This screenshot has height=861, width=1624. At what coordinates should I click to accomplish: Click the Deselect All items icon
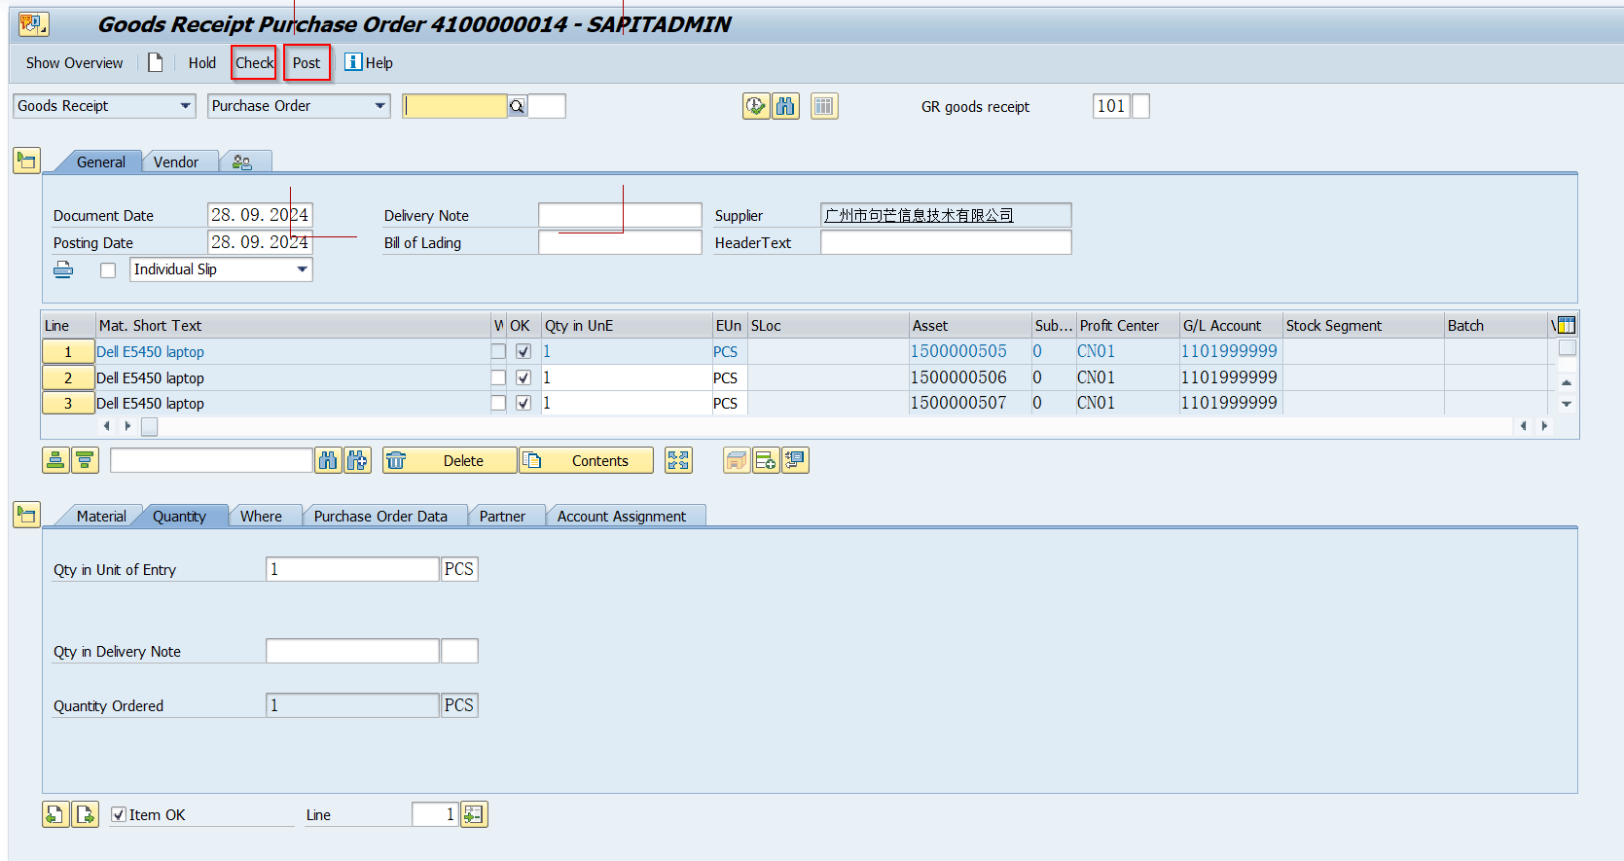(x=85, y=461)
